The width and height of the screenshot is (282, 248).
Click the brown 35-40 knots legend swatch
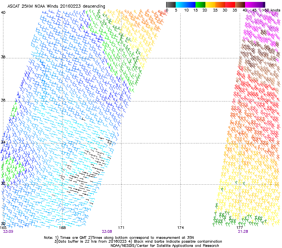click(240, 5)
